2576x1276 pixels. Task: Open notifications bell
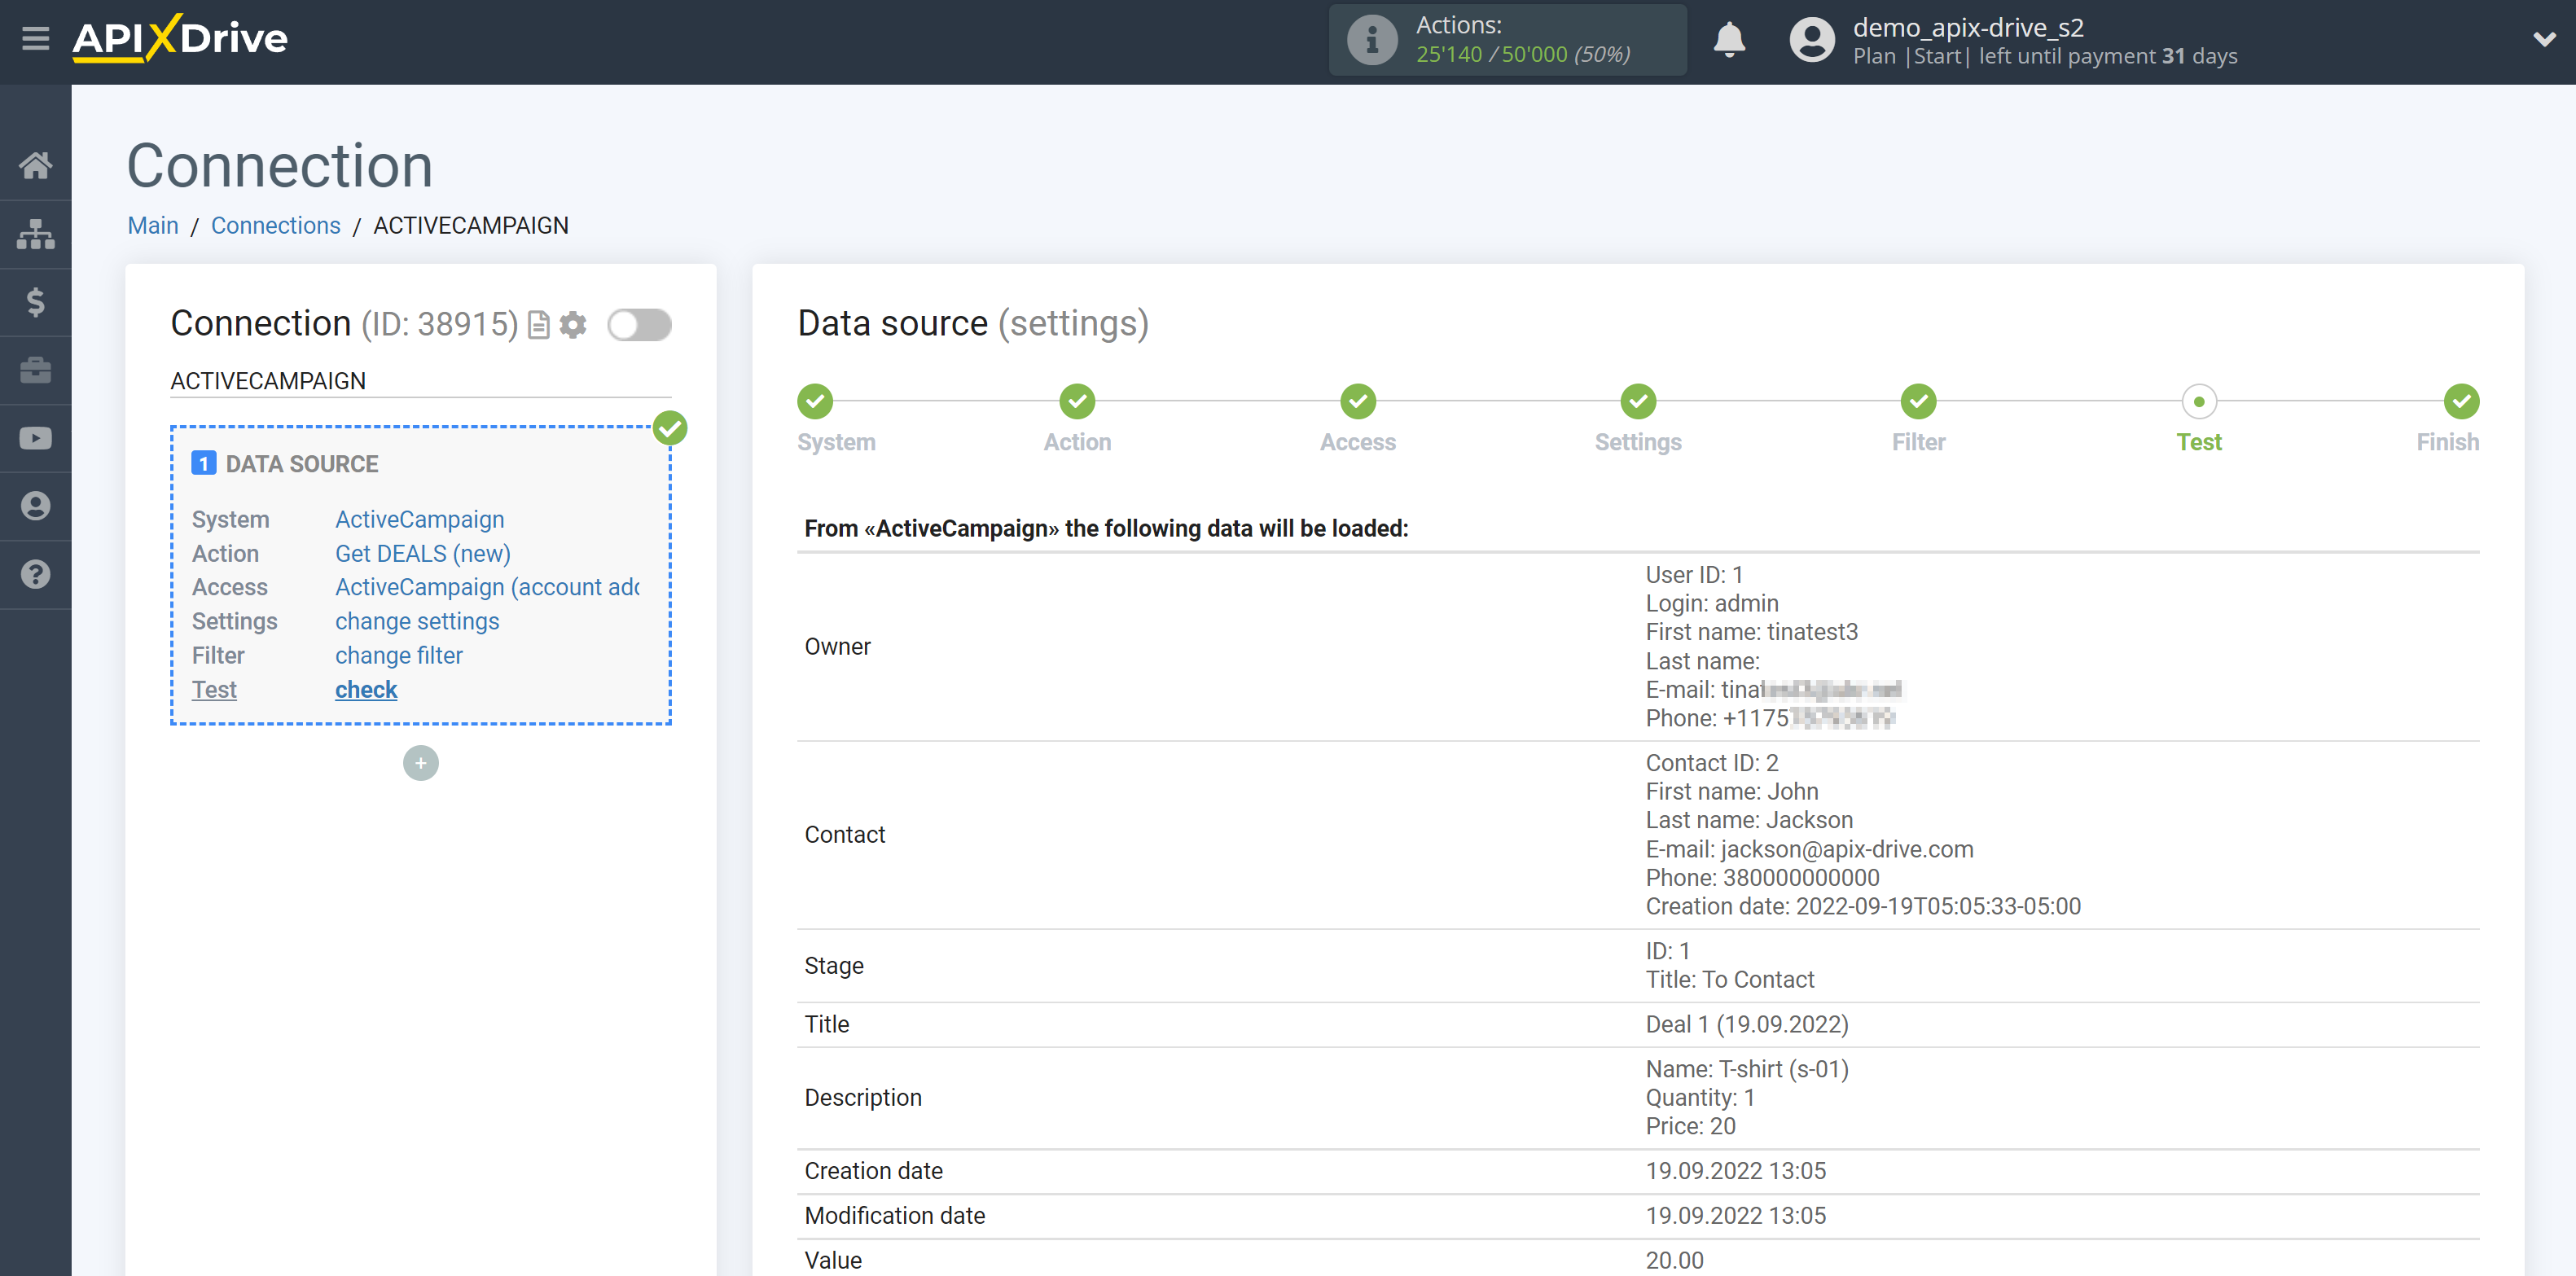coord(1728,40)
